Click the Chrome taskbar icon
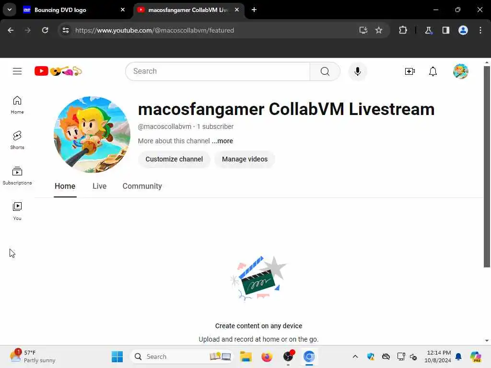 [x=309, y=356]
